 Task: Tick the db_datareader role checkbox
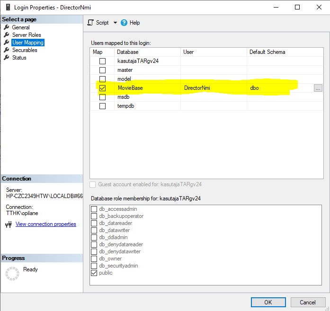pyautogui.click(x=94, y=223)
